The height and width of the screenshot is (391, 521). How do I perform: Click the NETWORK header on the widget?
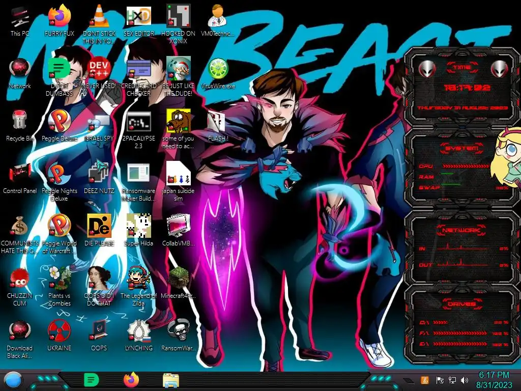tap(462, 230)
